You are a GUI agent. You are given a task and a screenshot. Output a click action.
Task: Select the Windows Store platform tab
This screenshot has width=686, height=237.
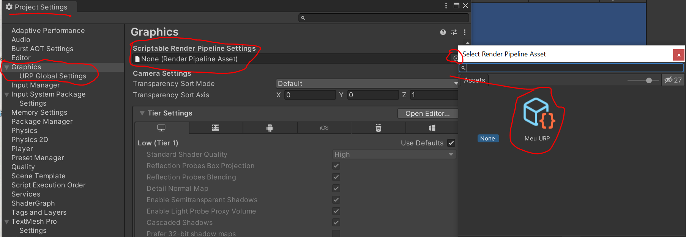click(x=432, y=128)
